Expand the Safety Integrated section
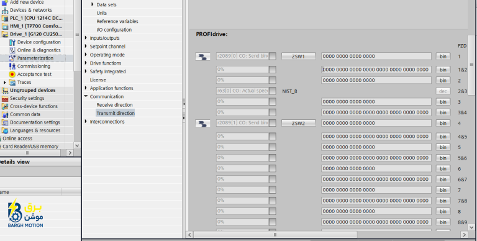This screenshot has height=241, width=477. (86, 71)
